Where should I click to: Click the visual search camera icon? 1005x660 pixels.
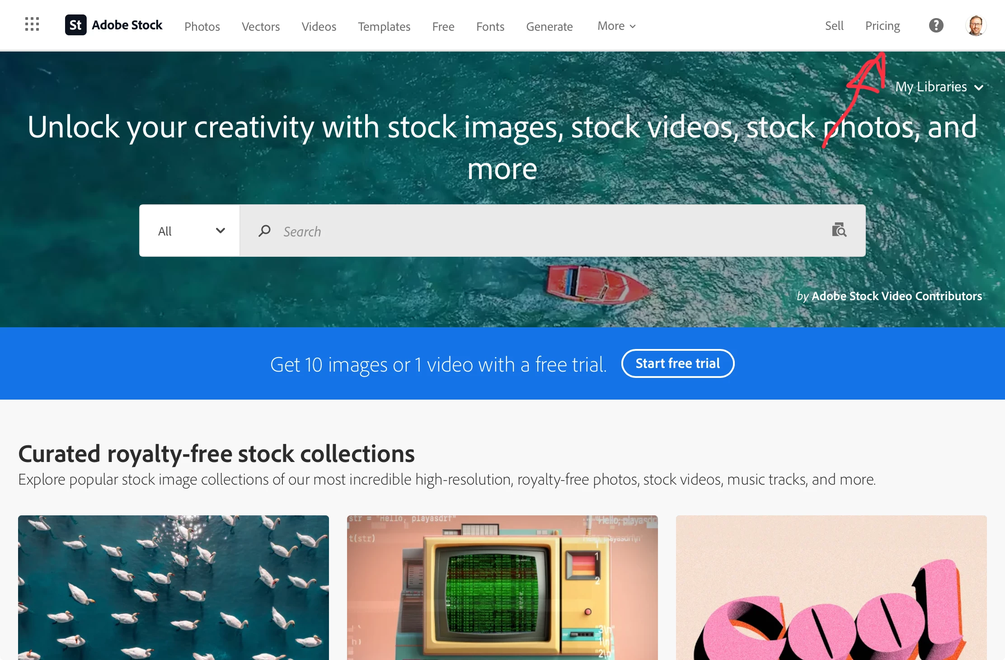click(839, 230)
